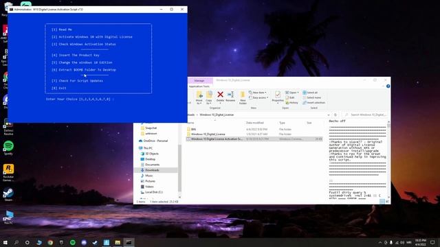The width and height of the screenshot is (440, 247).
Task: Click the Rename ribbon icon
Action: (x=230, y=96)
